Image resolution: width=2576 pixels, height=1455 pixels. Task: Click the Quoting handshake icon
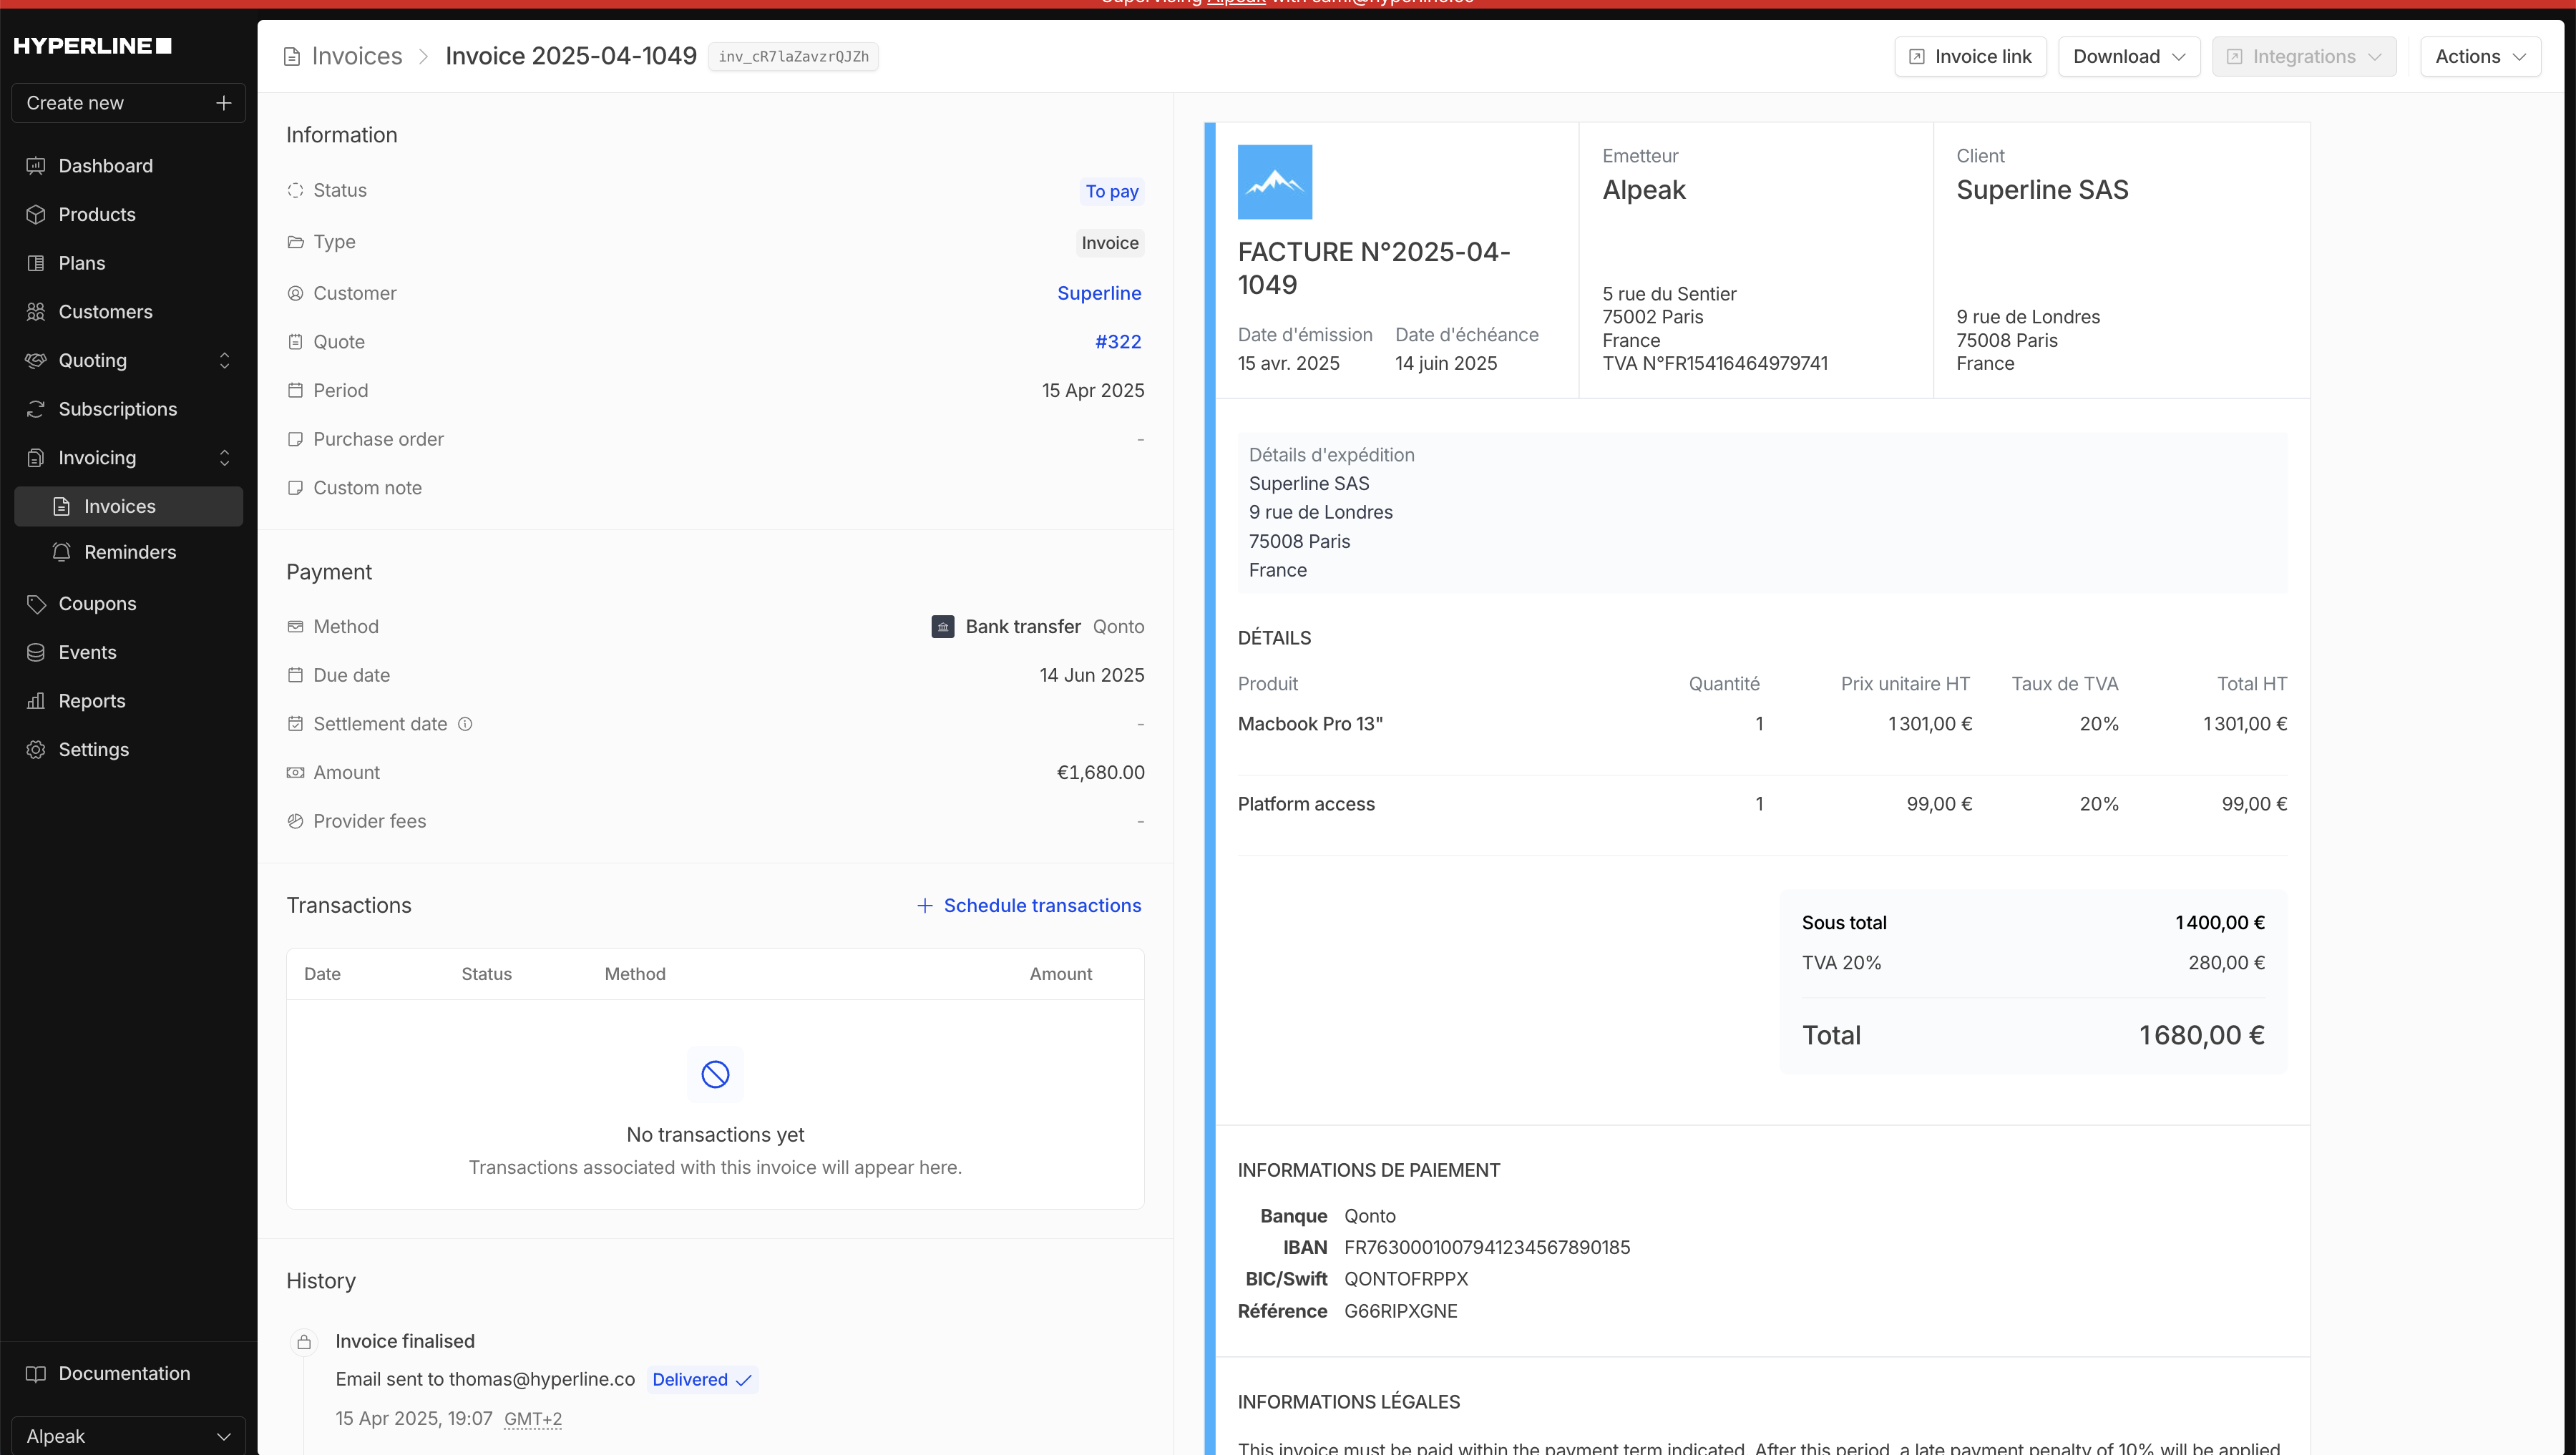pos(36,360)
